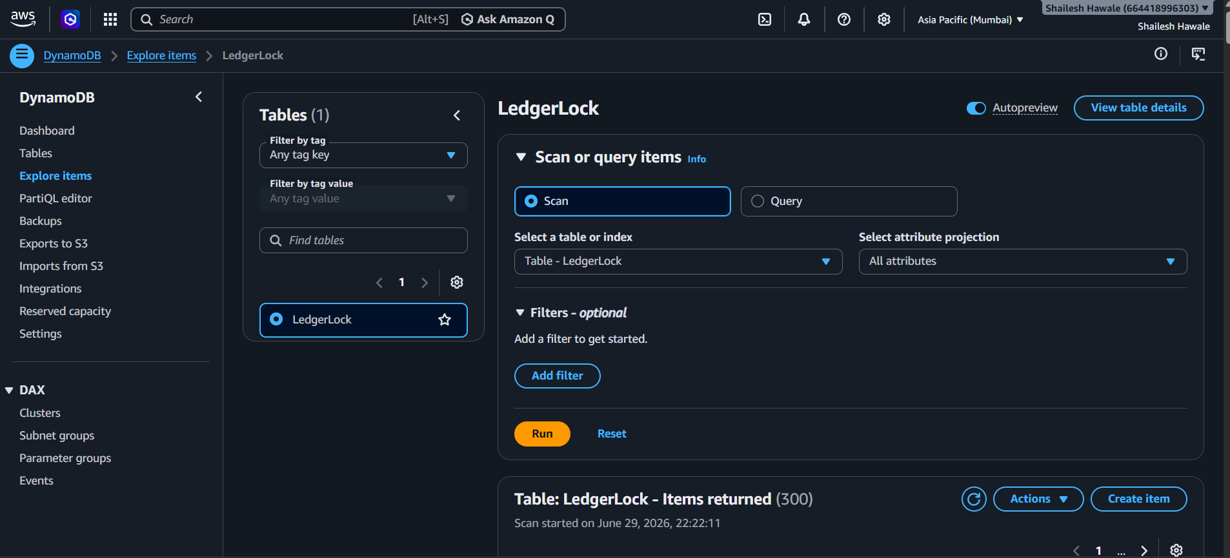Open Parameter groups in the sidebar
1230x558 pixels.
click(x=65, y=458)
